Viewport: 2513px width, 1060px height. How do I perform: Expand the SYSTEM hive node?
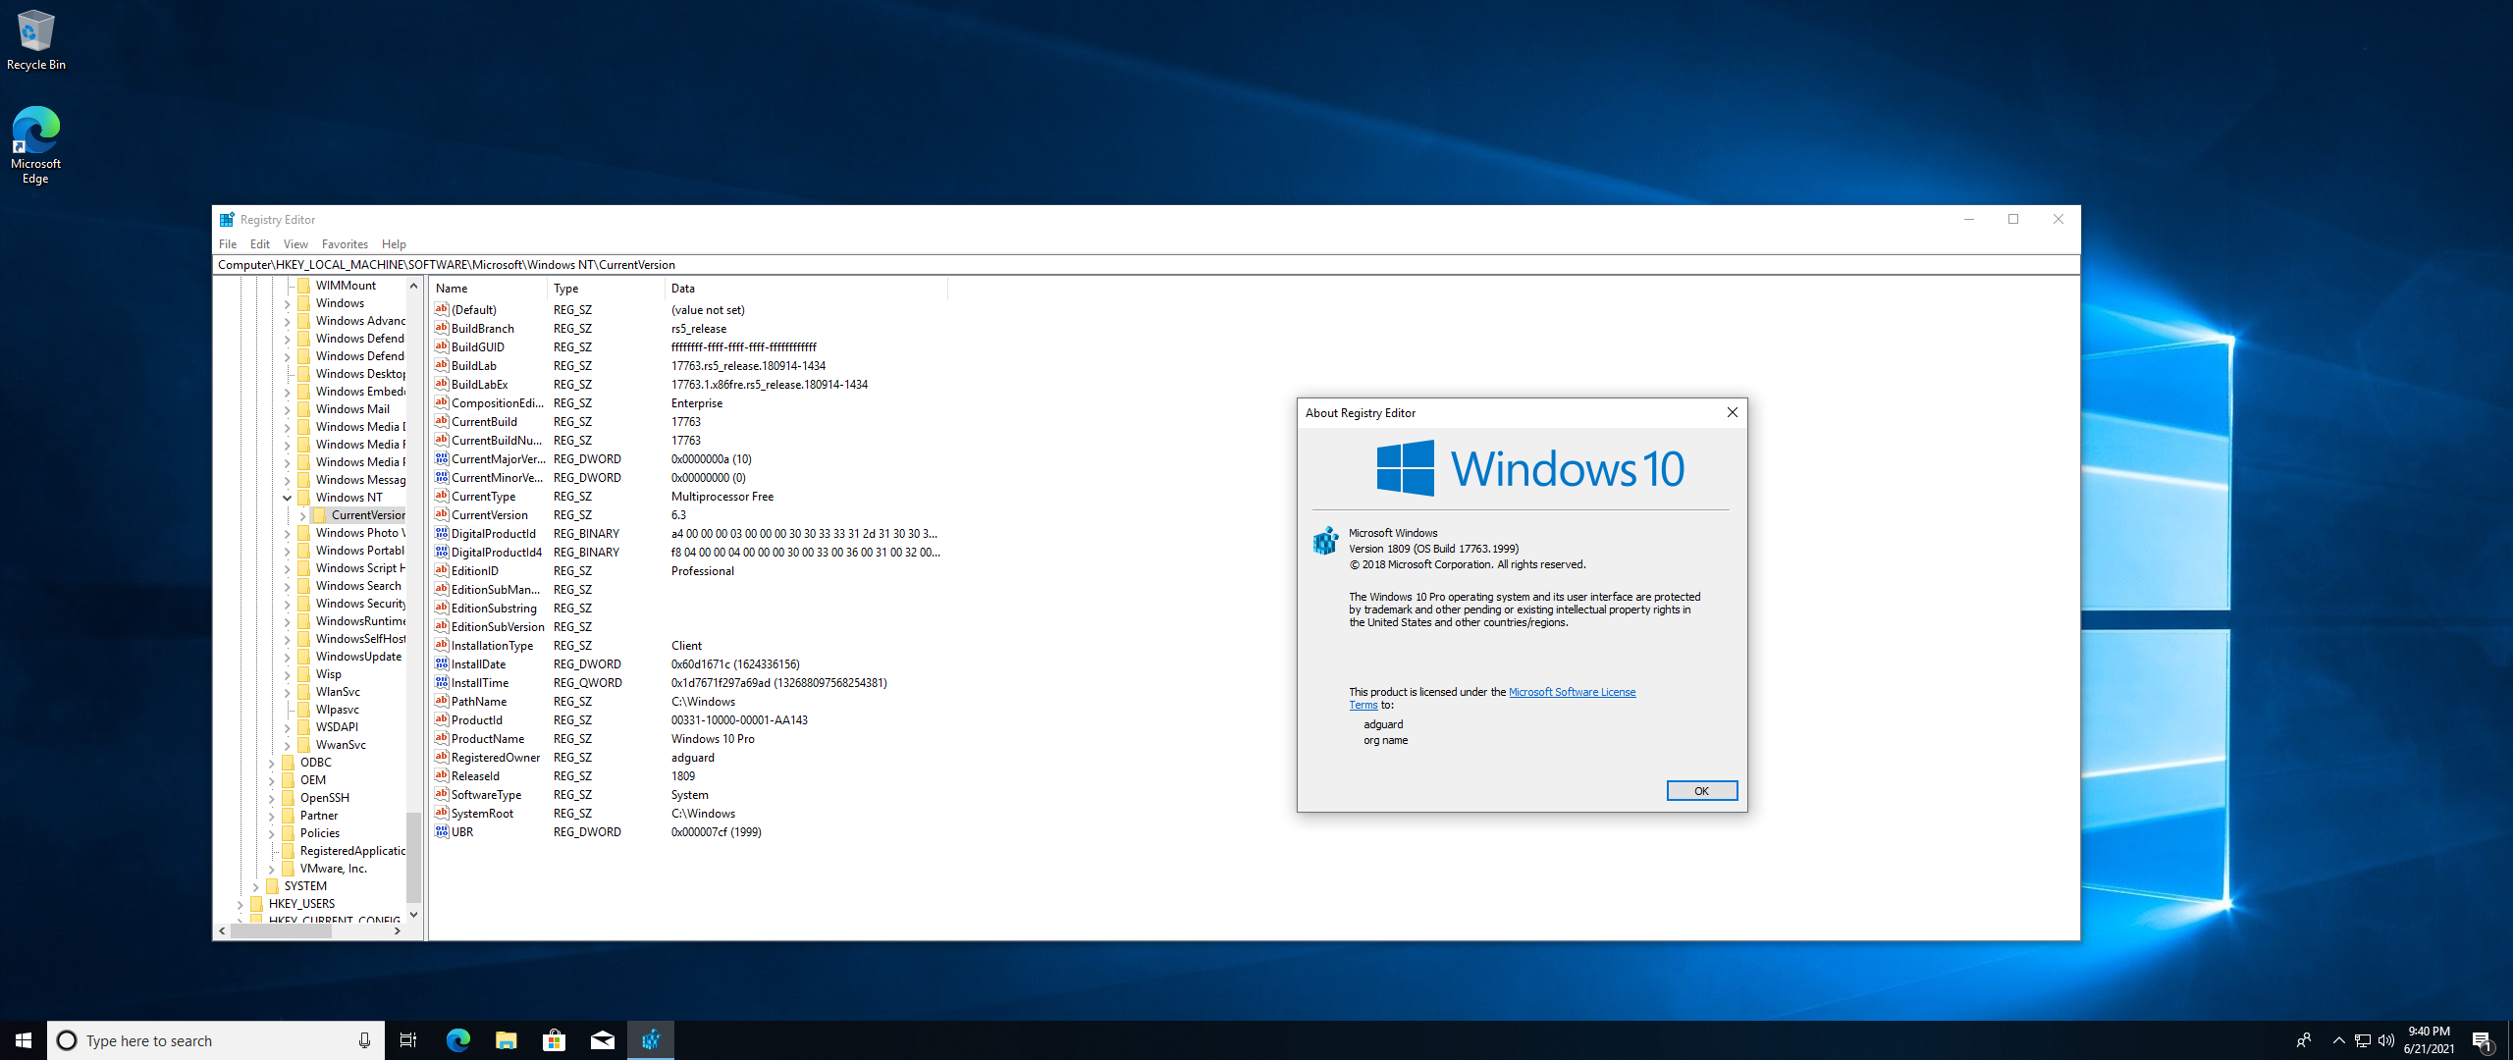(x=256, y=886)
